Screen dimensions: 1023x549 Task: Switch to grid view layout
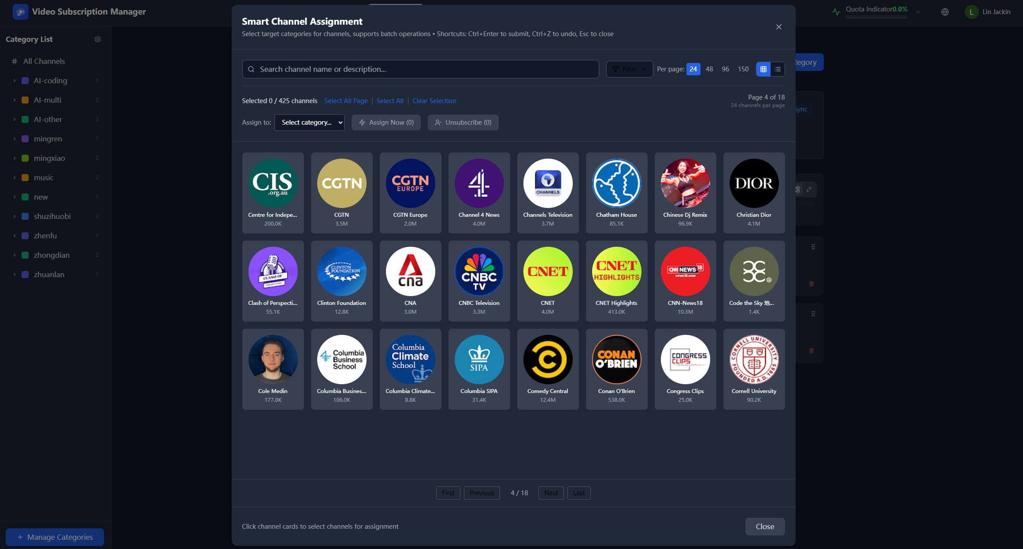[764, 69]
